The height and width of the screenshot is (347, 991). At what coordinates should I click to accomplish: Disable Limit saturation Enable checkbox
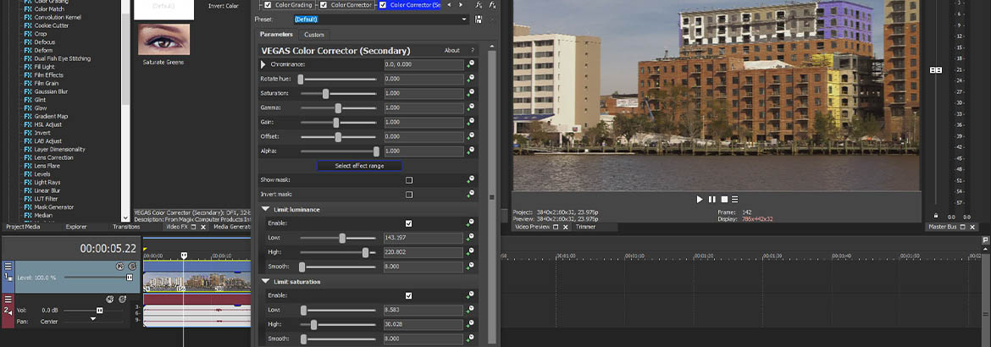click(409, 295)
